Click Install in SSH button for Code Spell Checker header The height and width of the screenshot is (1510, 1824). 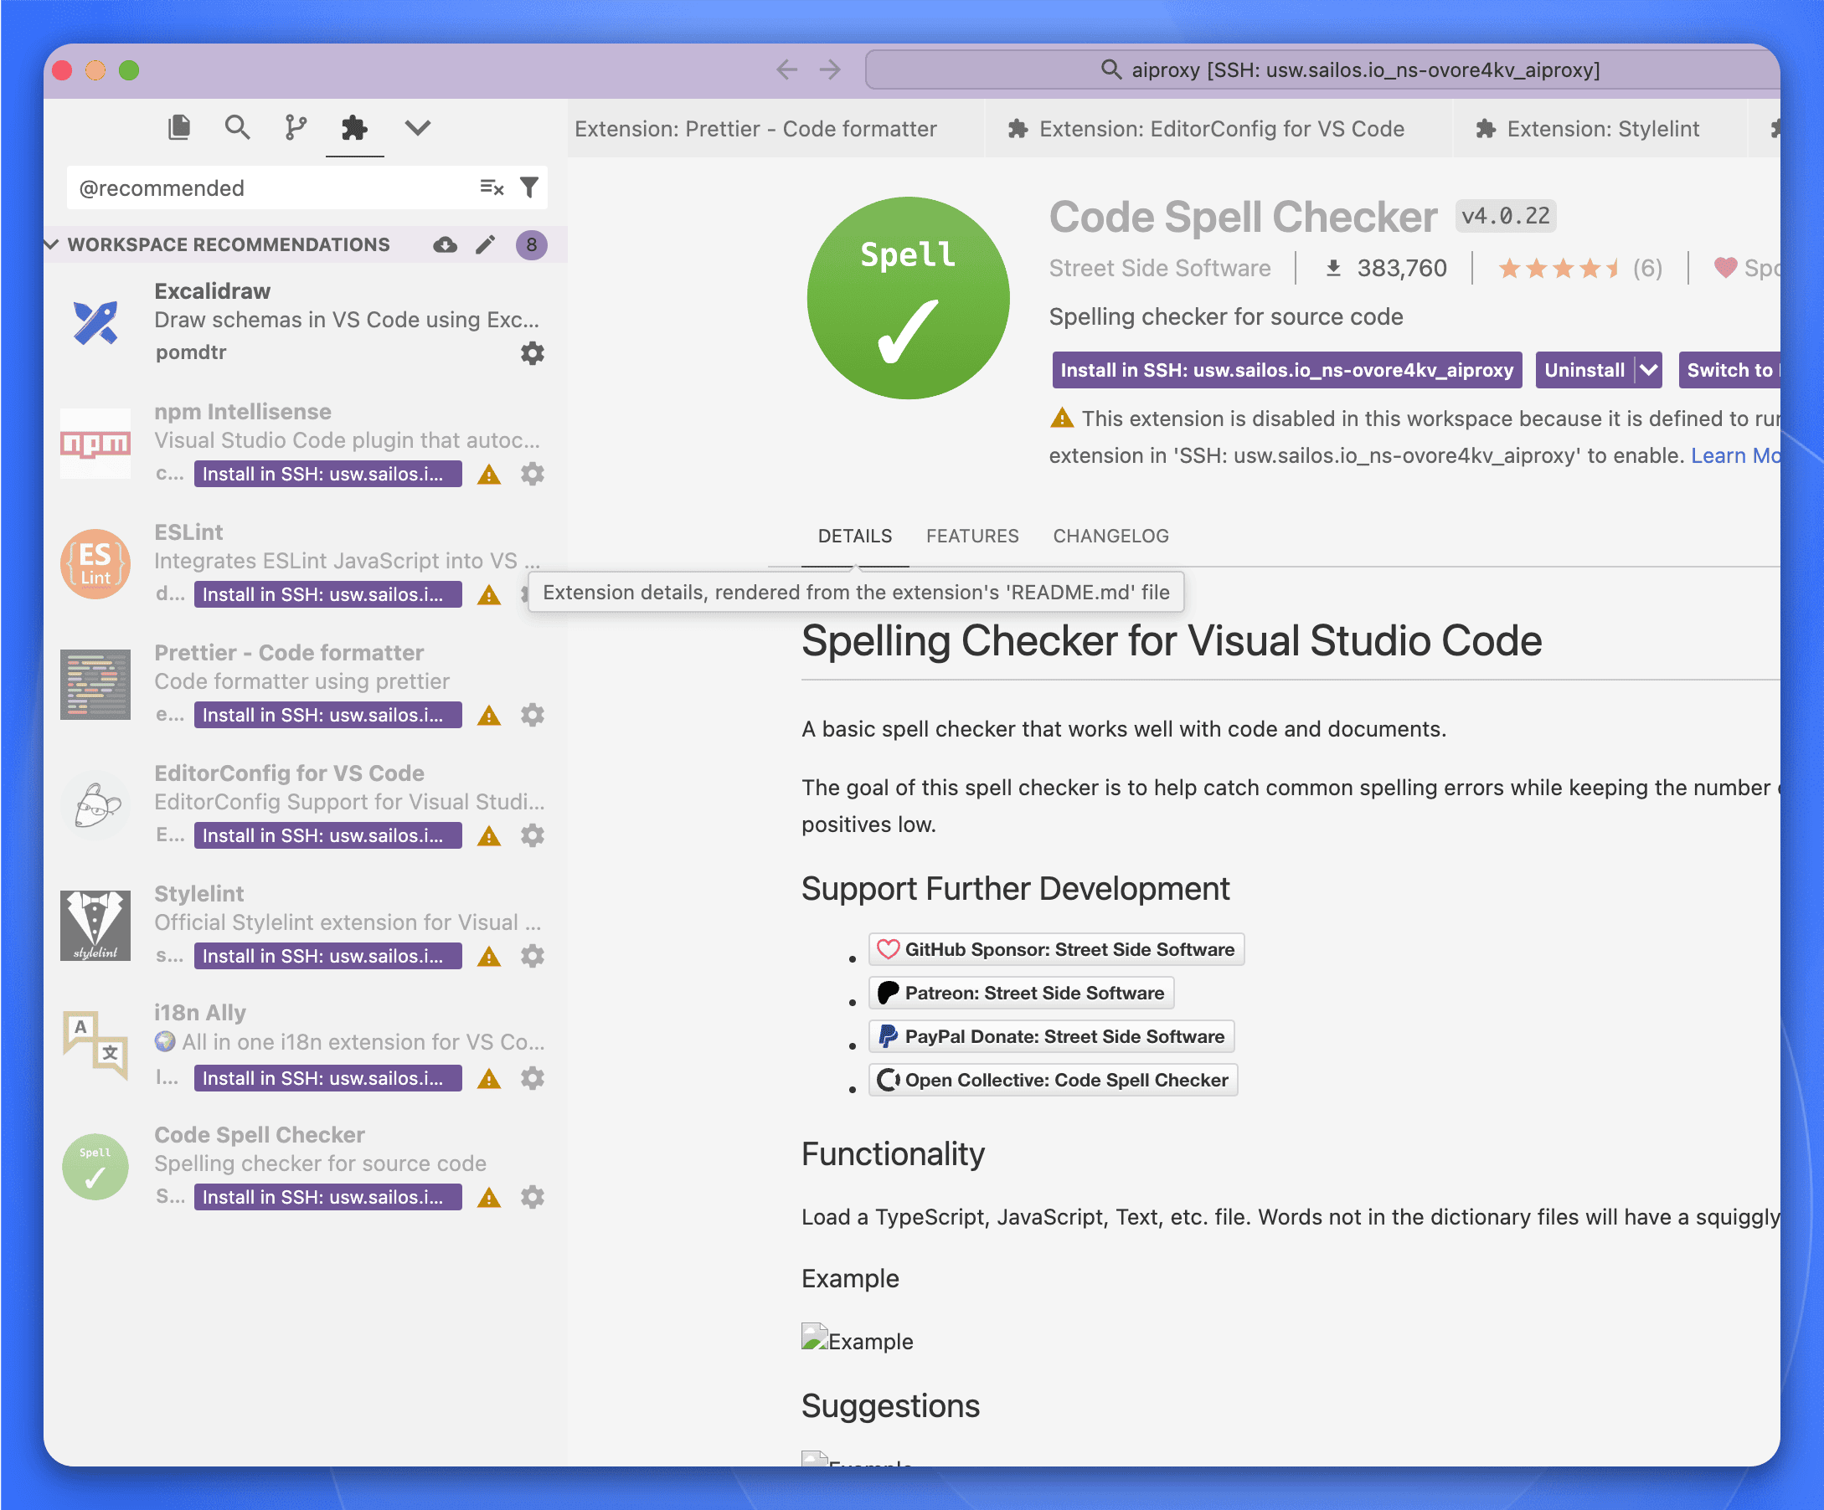[1286, 370]
